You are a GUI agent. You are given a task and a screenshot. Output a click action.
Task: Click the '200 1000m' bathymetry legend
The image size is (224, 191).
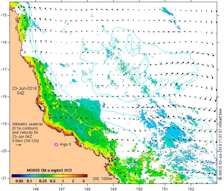(x=102, y=178)
